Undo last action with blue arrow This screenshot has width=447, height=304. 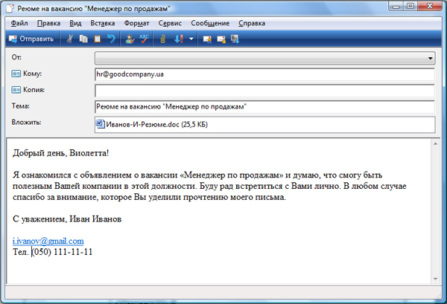click(x=112, y=39)
